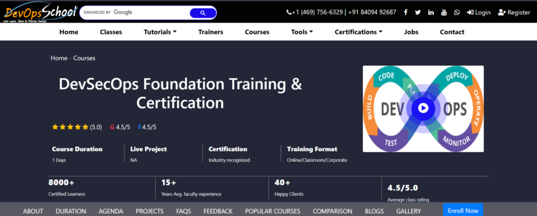Jump to the DURATION section tab
This screenshot has height=216, width=537.
tap(71, 211)
